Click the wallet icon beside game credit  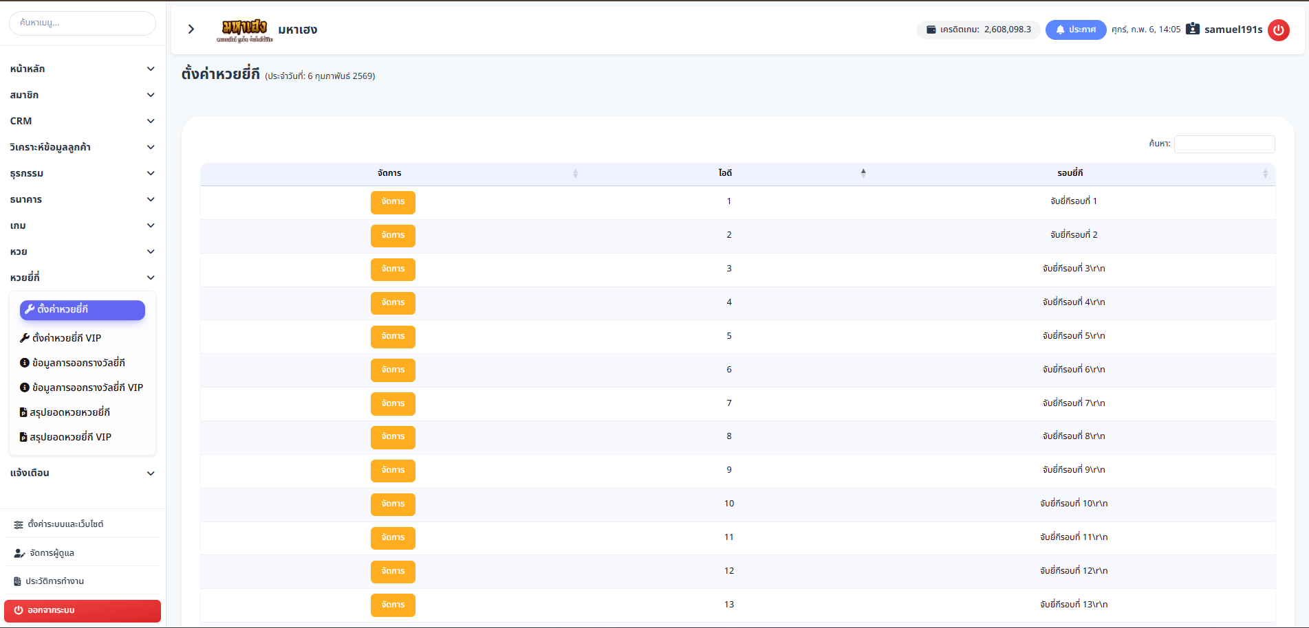[x=931, y=30]
